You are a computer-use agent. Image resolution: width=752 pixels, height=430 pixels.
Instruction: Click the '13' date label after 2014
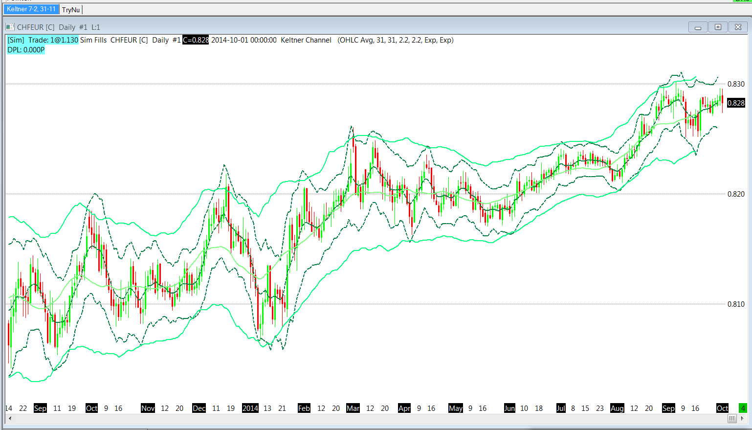(267, 408)
